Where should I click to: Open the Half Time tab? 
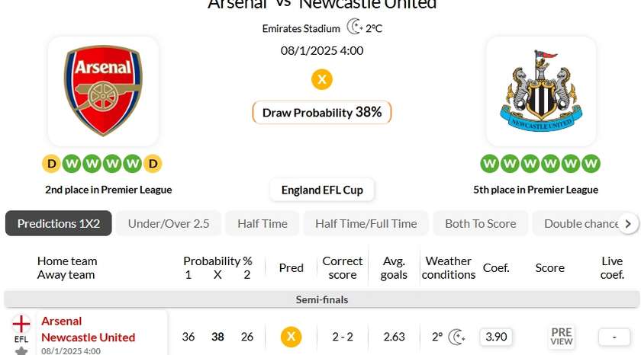coord(263,223)
